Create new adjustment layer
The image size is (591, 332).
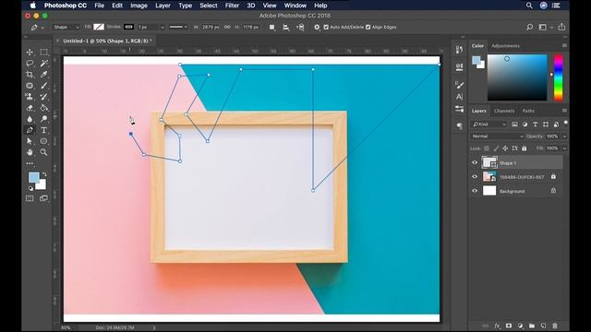click(521, 326)
